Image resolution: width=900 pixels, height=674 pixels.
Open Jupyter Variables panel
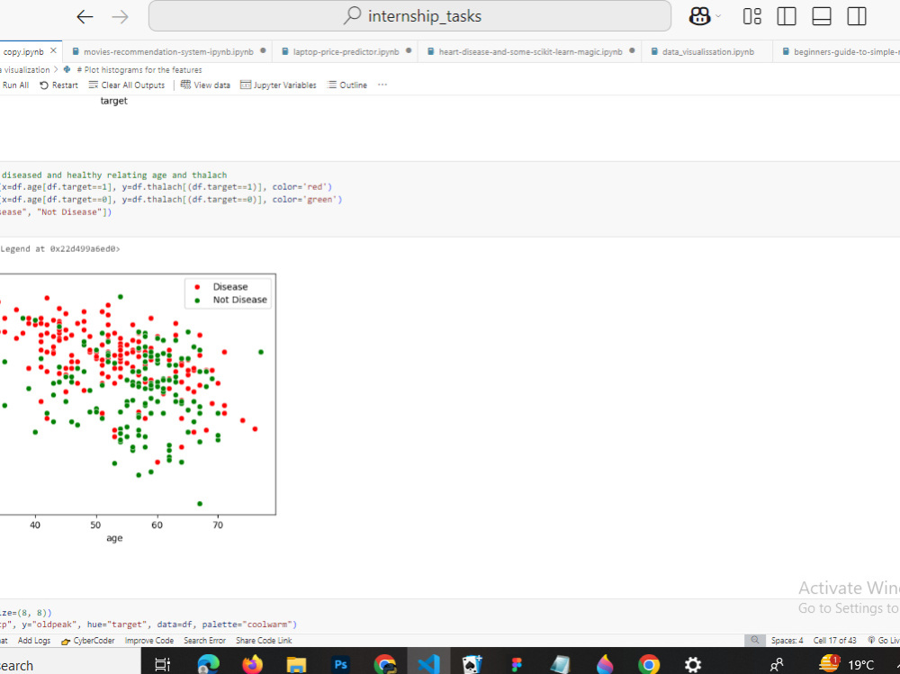[x=278, y=85]
